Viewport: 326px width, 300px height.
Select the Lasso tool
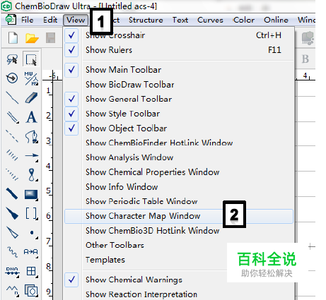coord(12,59)
